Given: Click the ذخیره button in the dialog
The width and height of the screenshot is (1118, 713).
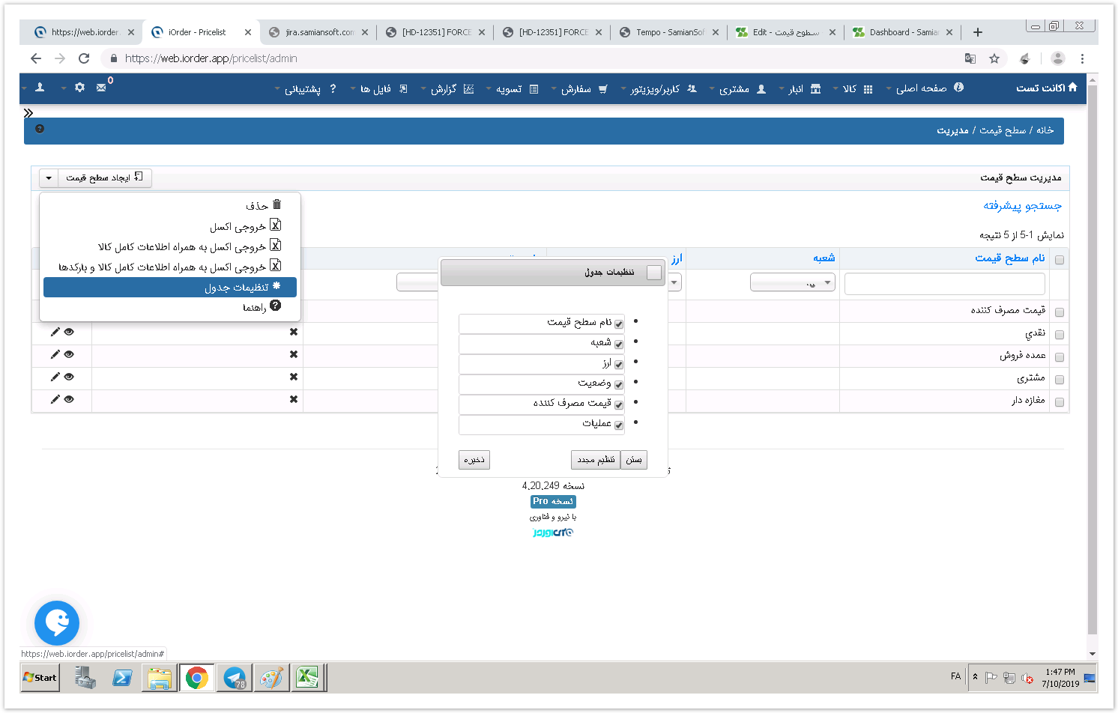Looking at the screenshot, I should pyautogui.click(x=474, y=460).
